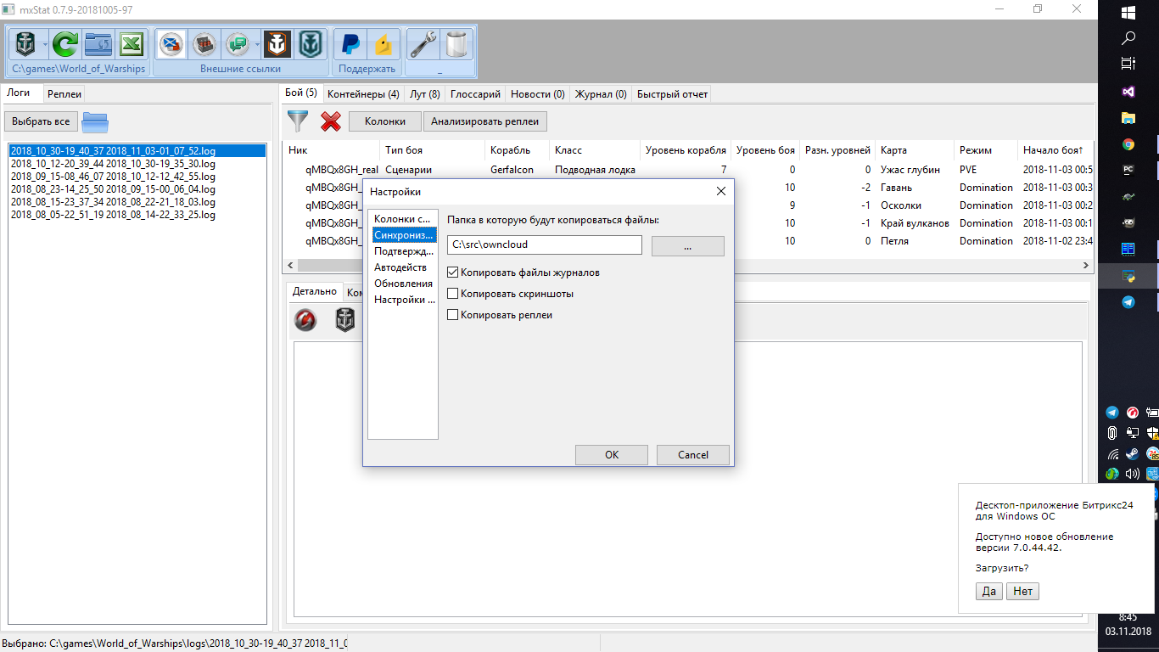Click the trash bin toolbar icon

[456, 43]
